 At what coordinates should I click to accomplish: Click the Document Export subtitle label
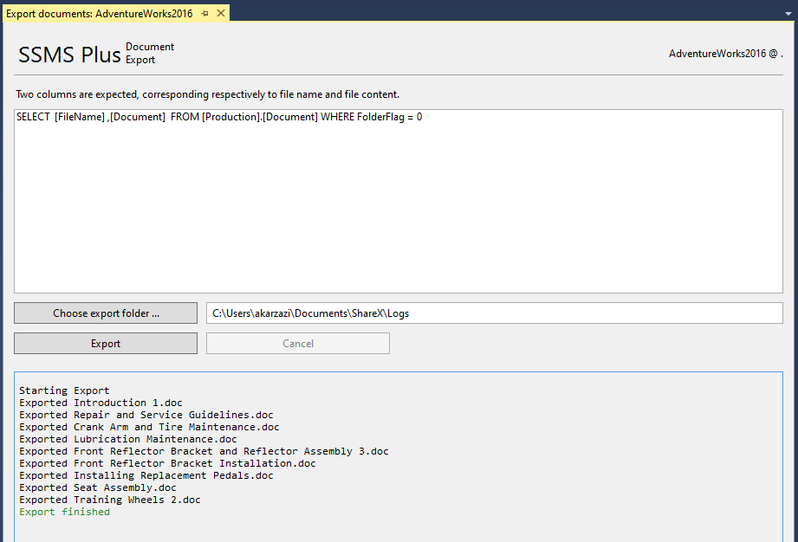149,54
